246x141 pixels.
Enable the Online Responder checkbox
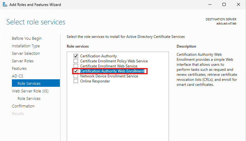pos(76,81)
